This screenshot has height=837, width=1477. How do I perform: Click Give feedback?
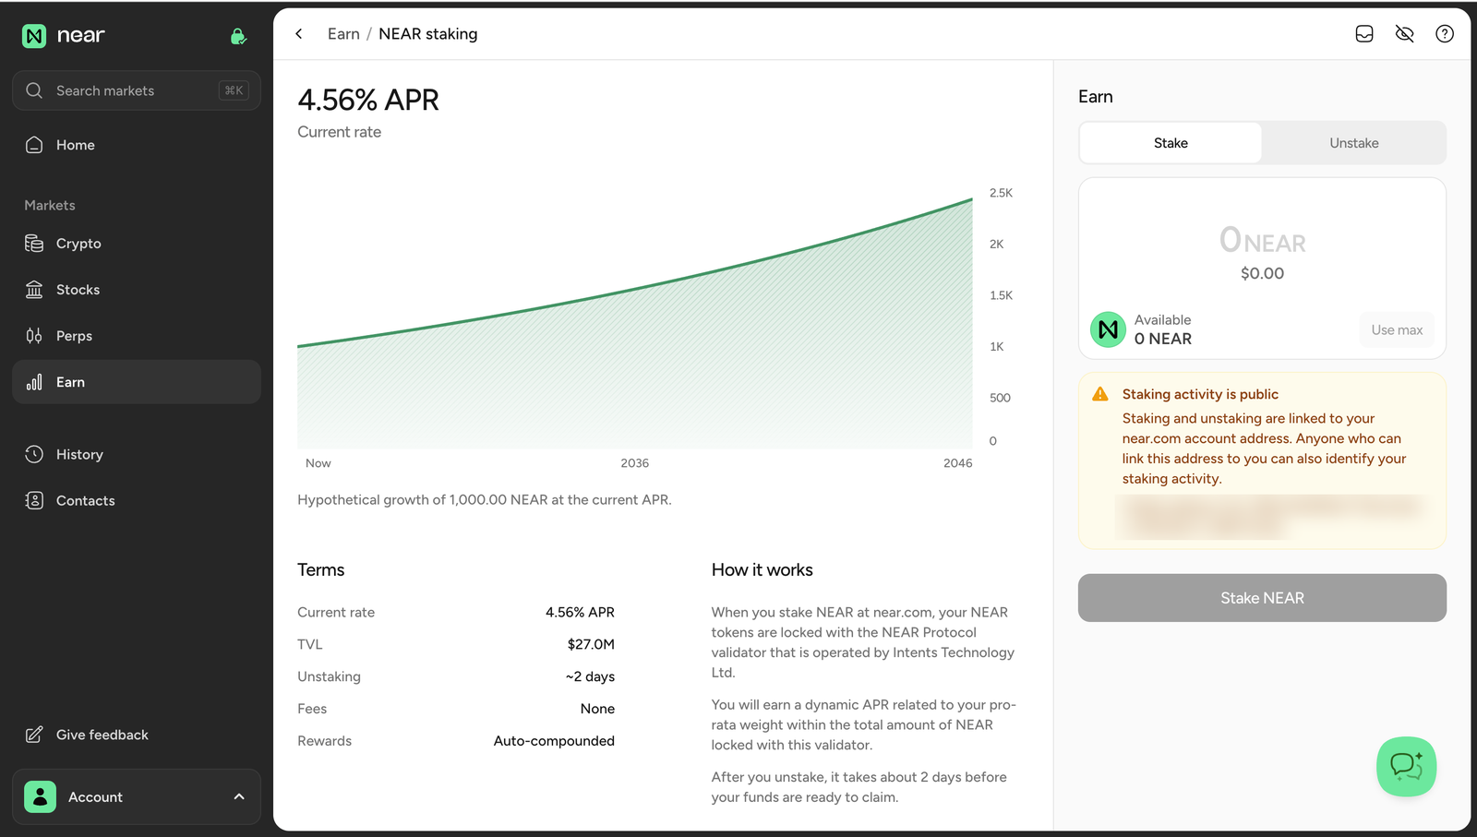137,735
